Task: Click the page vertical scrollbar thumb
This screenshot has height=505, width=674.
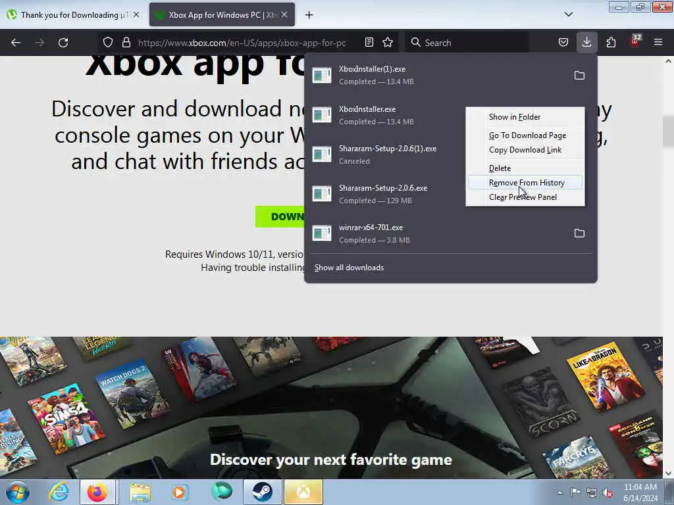Action: [669, 132]
